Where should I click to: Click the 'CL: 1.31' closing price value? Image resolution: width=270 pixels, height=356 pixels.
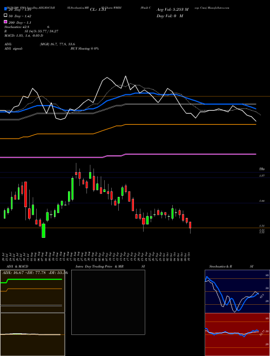(x=98, y=10)
